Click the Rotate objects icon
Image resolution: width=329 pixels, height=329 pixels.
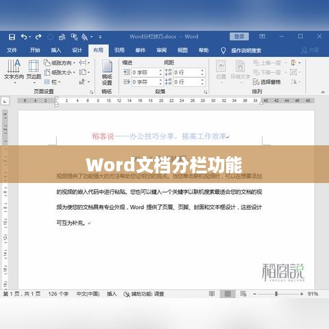[294, 82]
